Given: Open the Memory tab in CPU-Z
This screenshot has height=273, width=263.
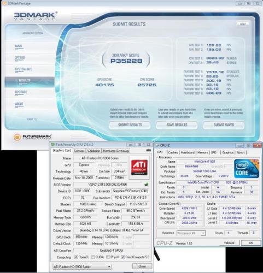Looking at the screenshot, I should pos(202,152).
